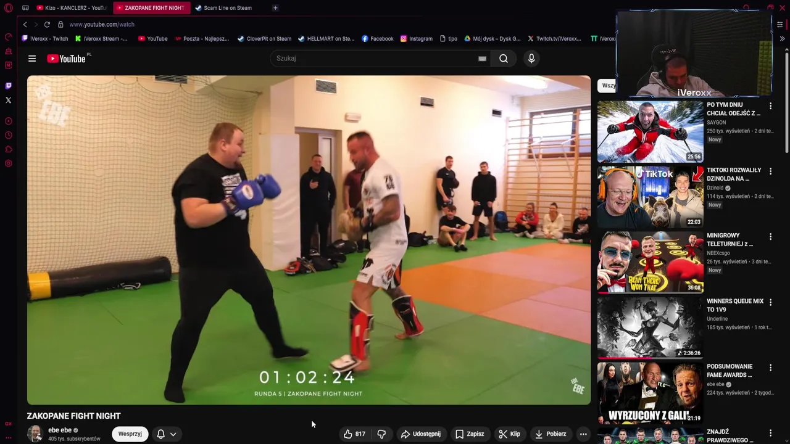Dislike the video with thumbs down

(x=381, y=434)
